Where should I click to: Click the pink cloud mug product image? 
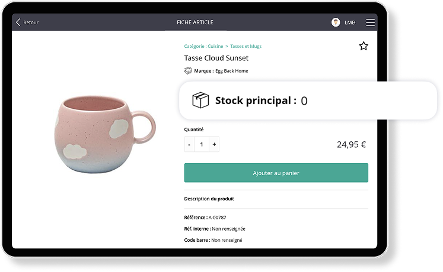coord(105,134)
